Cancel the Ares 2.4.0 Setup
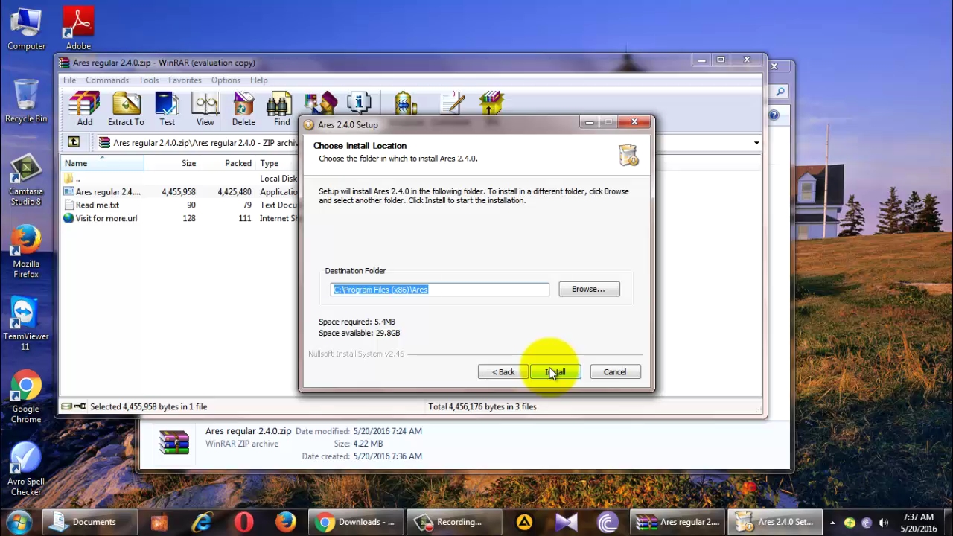 tap(615, 372)
